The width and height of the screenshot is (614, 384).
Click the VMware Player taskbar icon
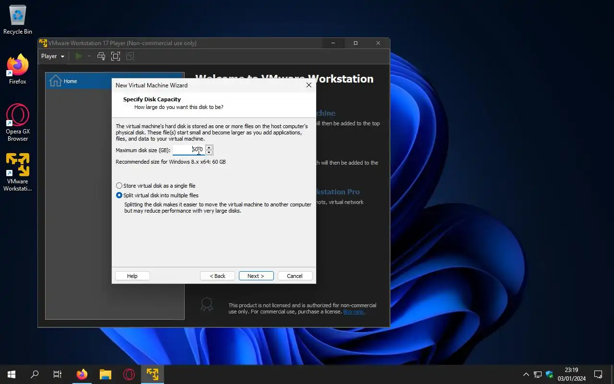tap(153, 374)
